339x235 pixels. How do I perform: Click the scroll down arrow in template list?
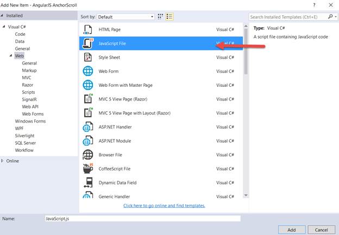coord(246,195)
